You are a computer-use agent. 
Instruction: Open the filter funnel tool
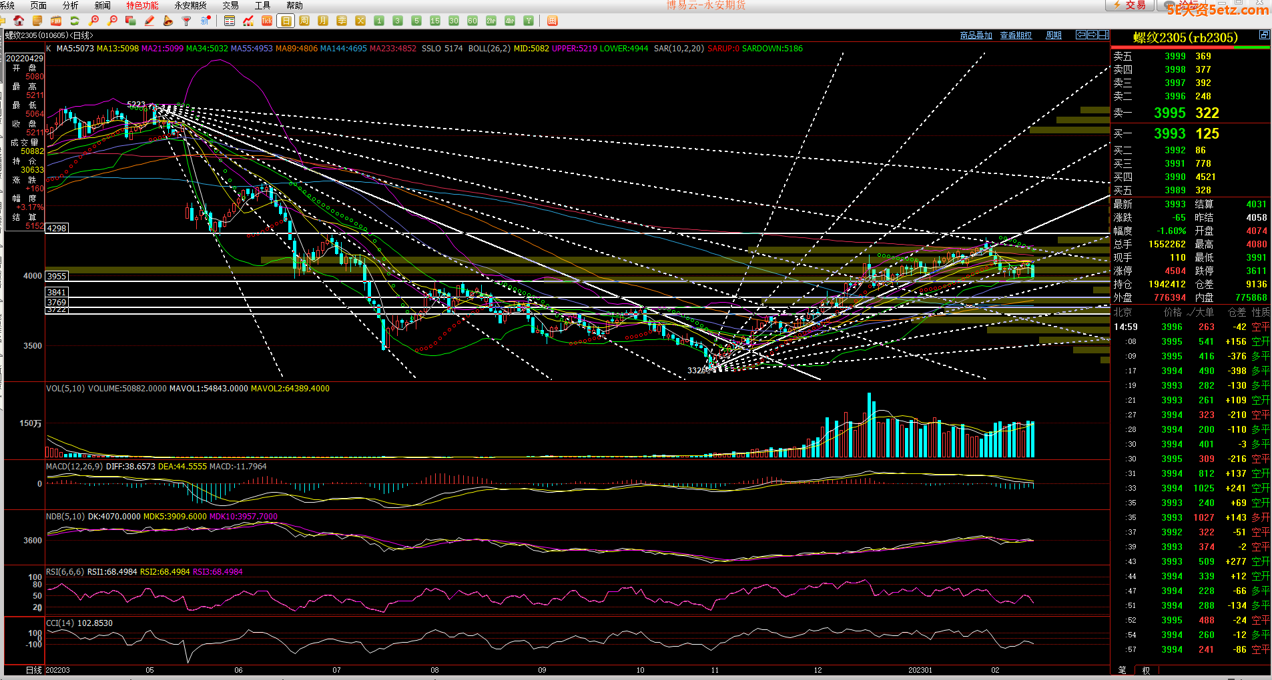187,21
